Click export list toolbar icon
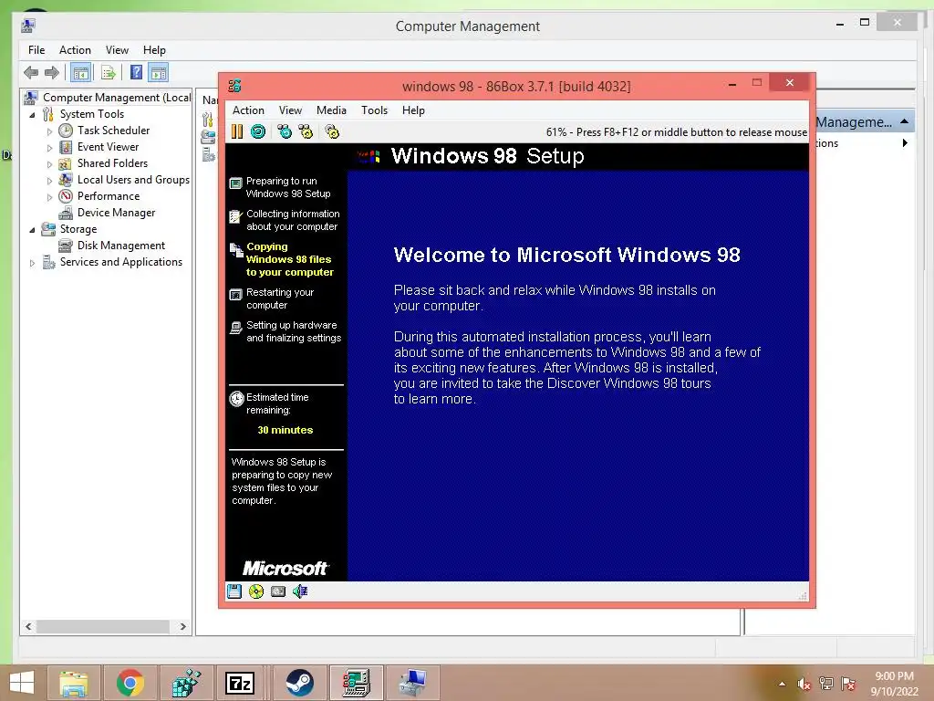The height and width of the screenshot is (701, 934). pyautogui.click(x=109, y=73)
